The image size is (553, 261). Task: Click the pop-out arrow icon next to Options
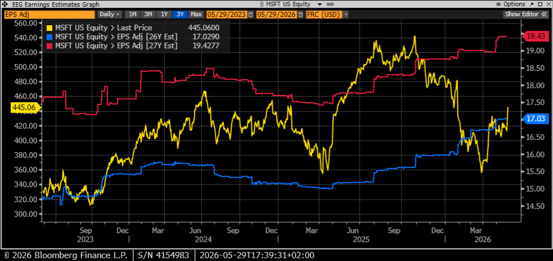tap(531, 4)
